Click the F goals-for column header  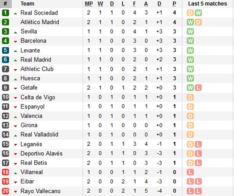(134, 4)
